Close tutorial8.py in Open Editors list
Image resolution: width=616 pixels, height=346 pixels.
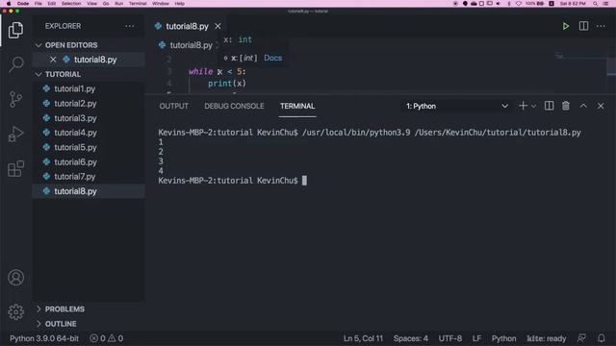tap(53, 60)
